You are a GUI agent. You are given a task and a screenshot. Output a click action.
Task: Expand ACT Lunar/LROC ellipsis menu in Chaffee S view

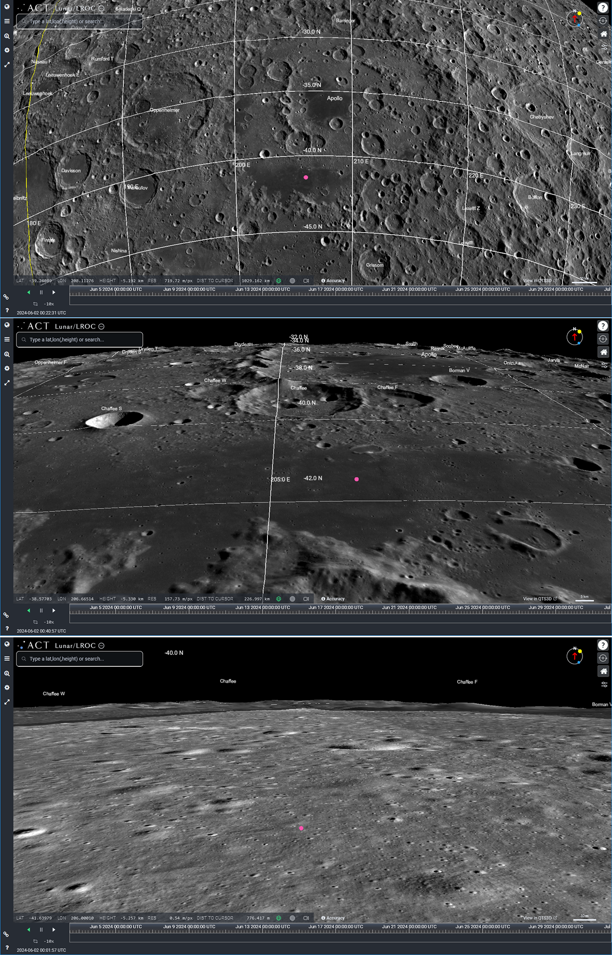click(x=101, y=327)
